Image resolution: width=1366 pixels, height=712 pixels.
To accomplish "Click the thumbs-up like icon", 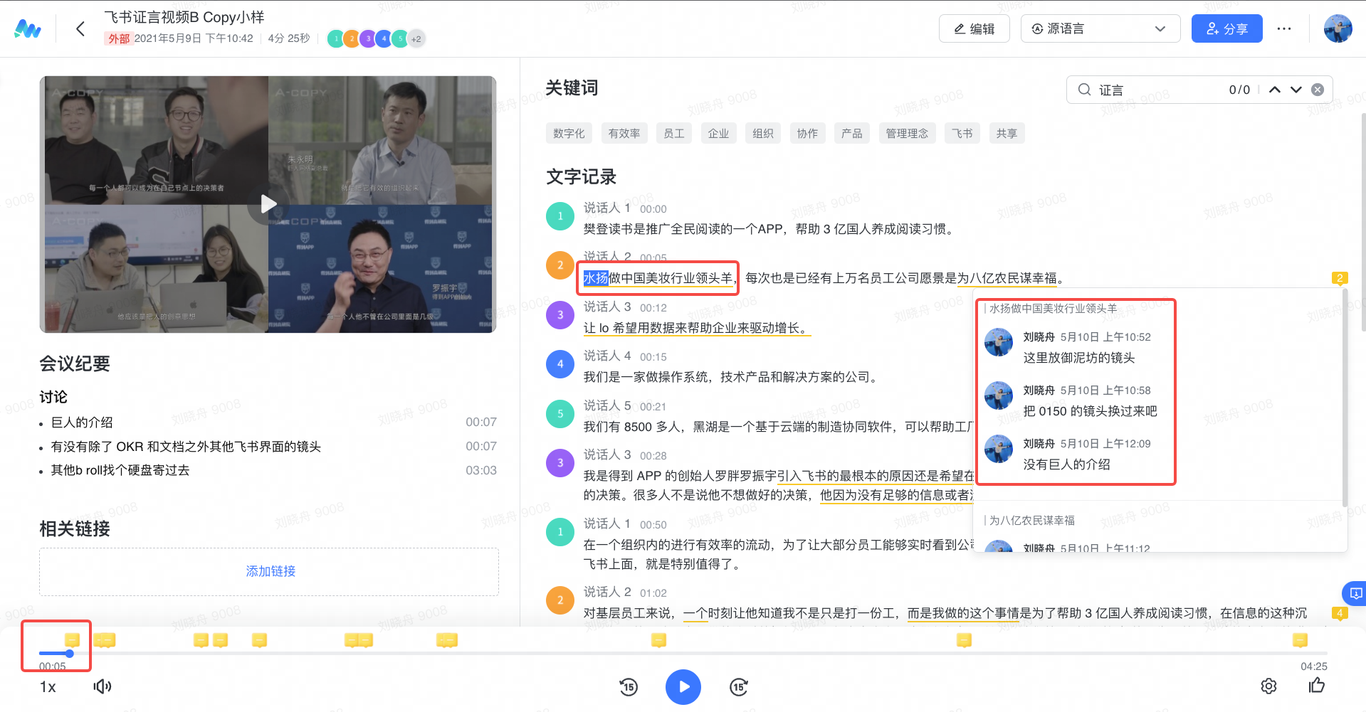I will 1316,686.
